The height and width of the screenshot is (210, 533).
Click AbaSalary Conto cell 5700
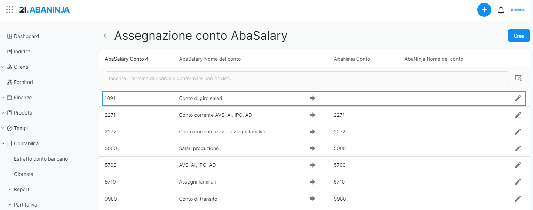tap(111, 165)
